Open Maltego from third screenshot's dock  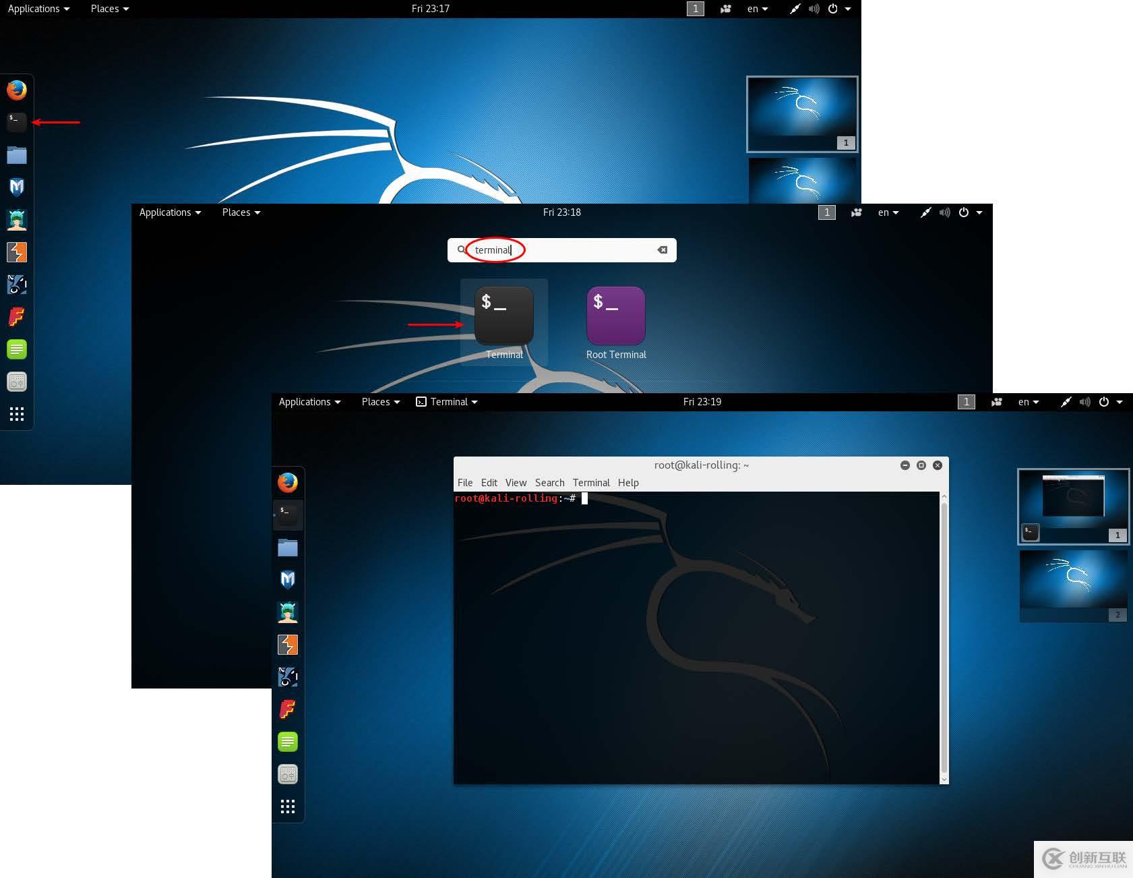[288, 677]
